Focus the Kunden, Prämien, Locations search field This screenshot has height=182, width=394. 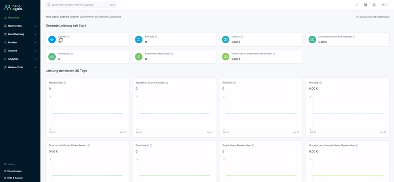pos(81,5)
